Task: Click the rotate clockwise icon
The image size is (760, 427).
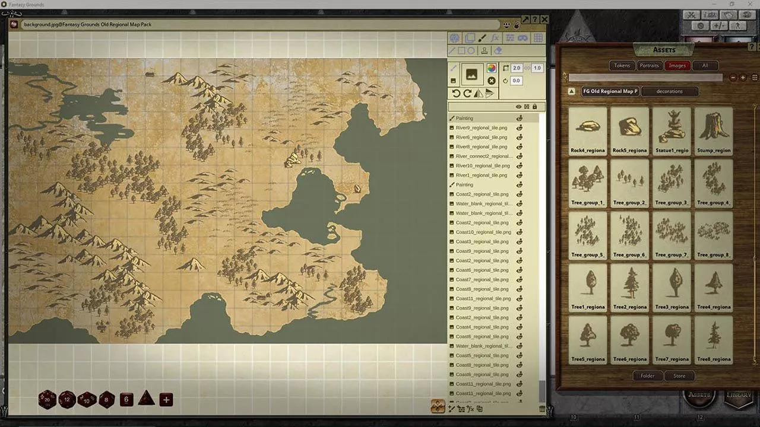Action: 467,93
